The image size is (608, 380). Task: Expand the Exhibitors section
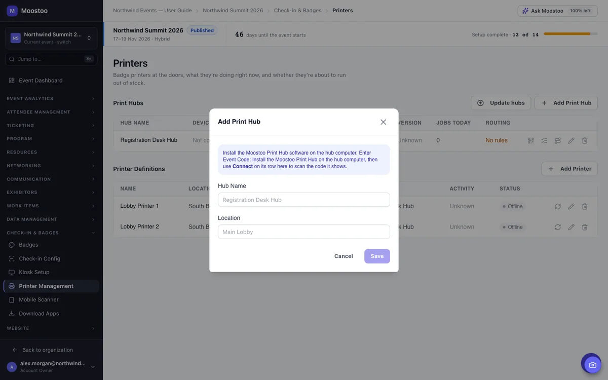coord(51,193)
